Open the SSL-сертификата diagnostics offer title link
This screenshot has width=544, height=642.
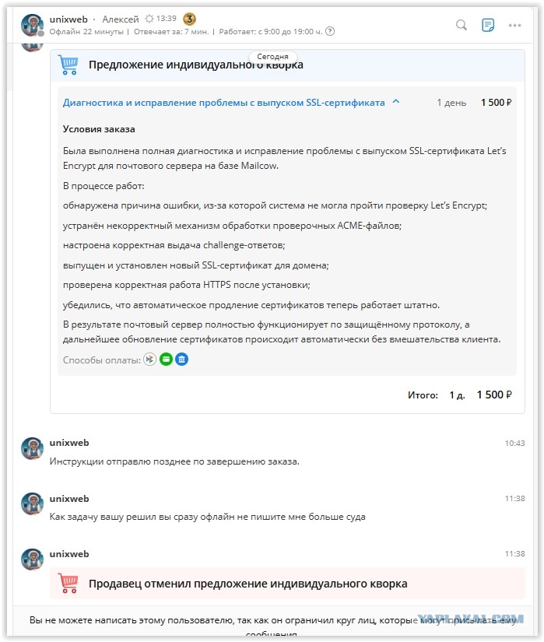[x=223, y=103]
